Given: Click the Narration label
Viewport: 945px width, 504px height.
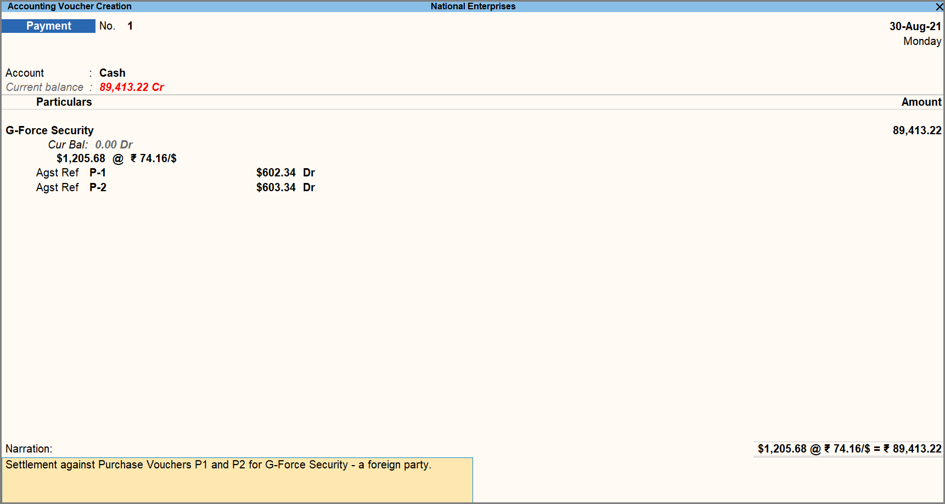Looking at the screenshot, I should (29, 449).
